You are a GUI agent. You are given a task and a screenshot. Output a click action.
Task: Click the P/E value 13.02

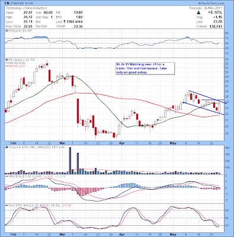pyautogui.click(x=78, y=12)
